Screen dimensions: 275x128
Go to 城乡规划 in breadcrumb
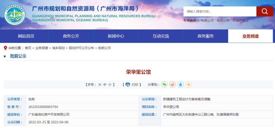tap(58, 48)
